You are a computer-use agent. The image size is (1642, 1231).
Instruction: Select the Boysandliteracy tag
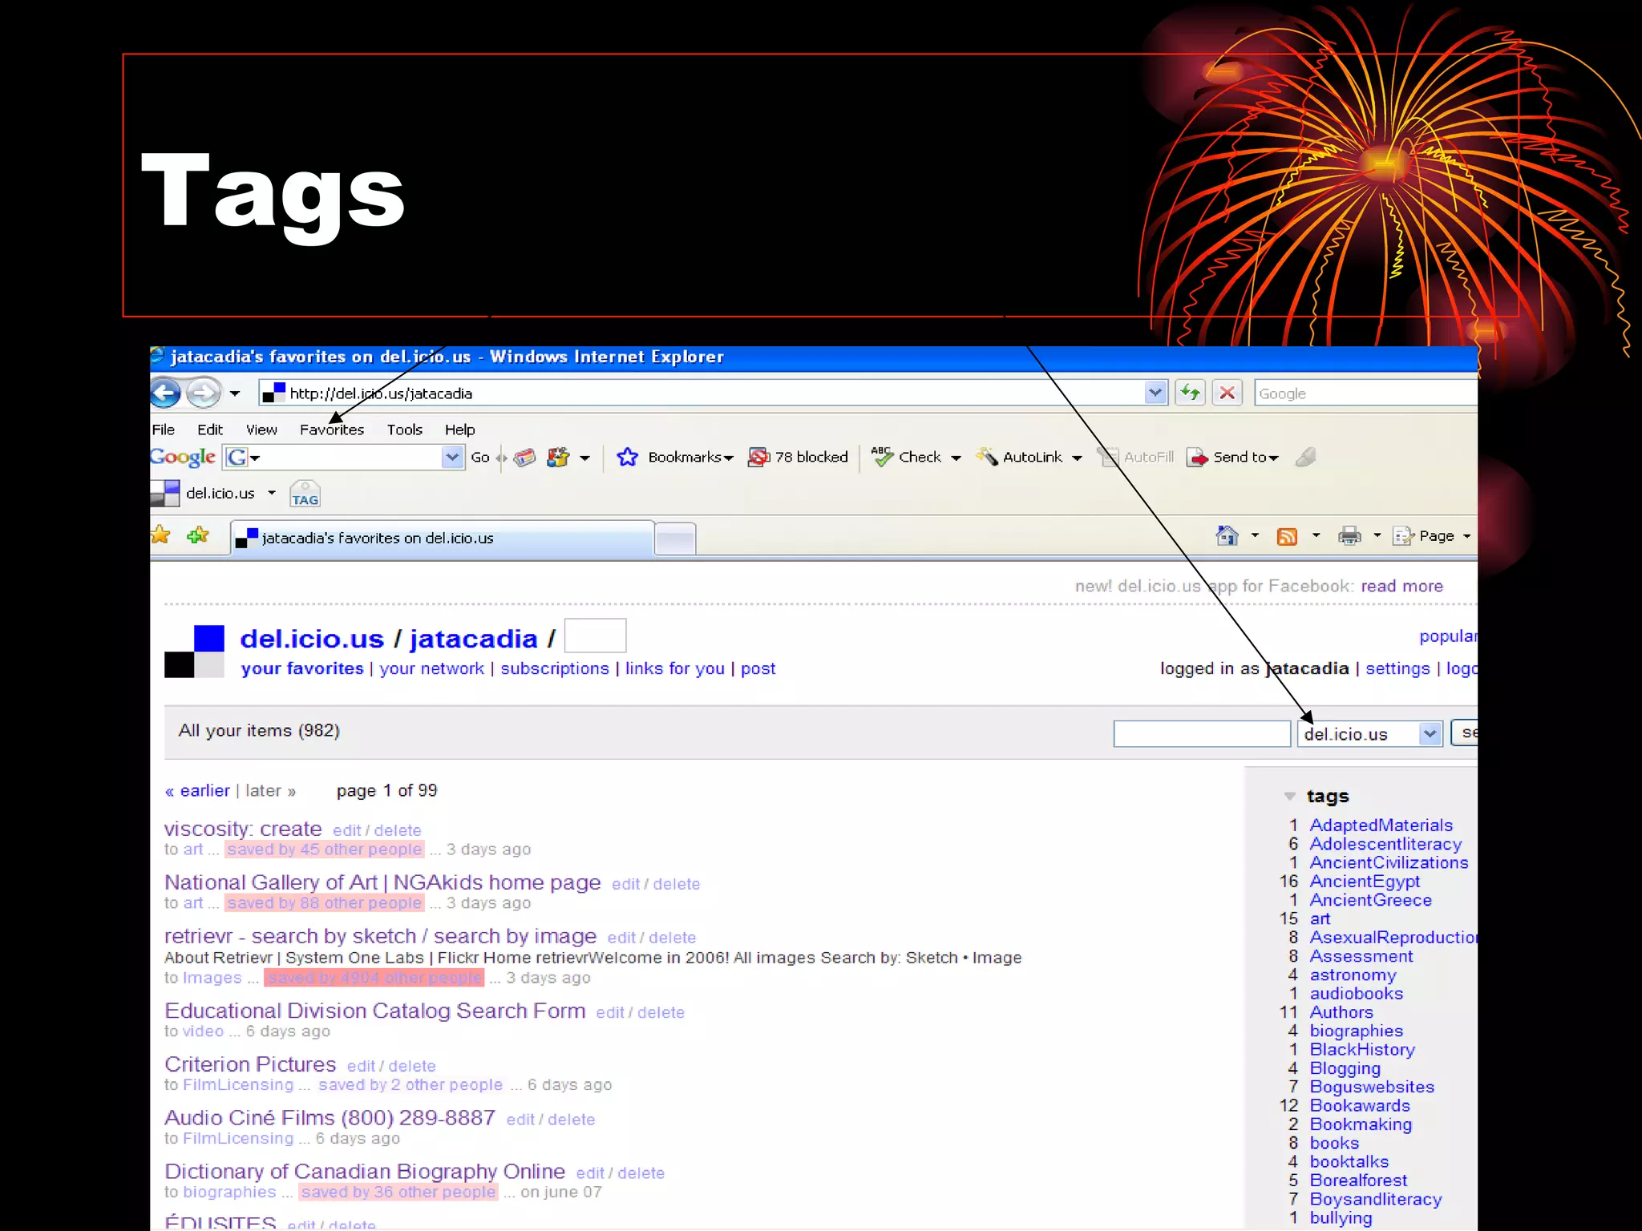tap(1376, 1200)
